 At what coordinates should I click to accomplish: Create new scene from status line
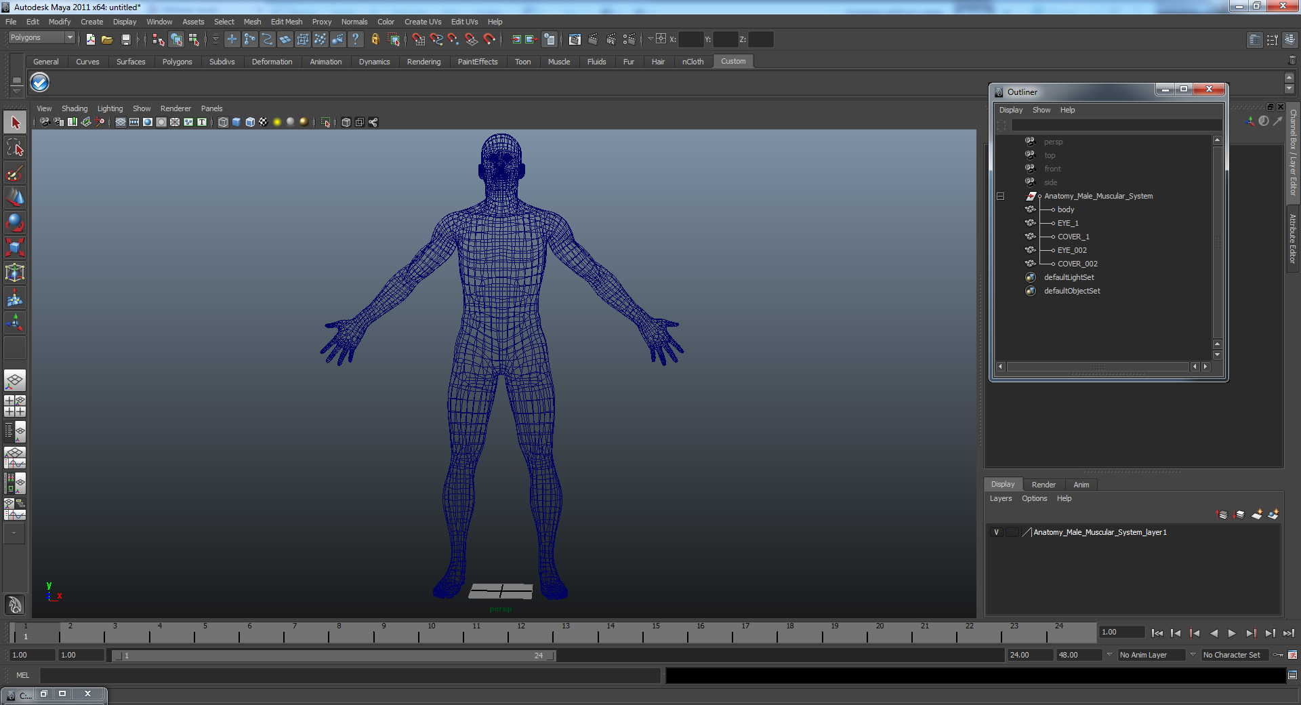[90, 39]
